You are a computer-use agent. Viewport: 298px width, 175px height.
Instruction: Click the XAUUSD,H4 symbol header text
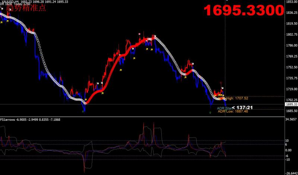click(x=10, y=1)
